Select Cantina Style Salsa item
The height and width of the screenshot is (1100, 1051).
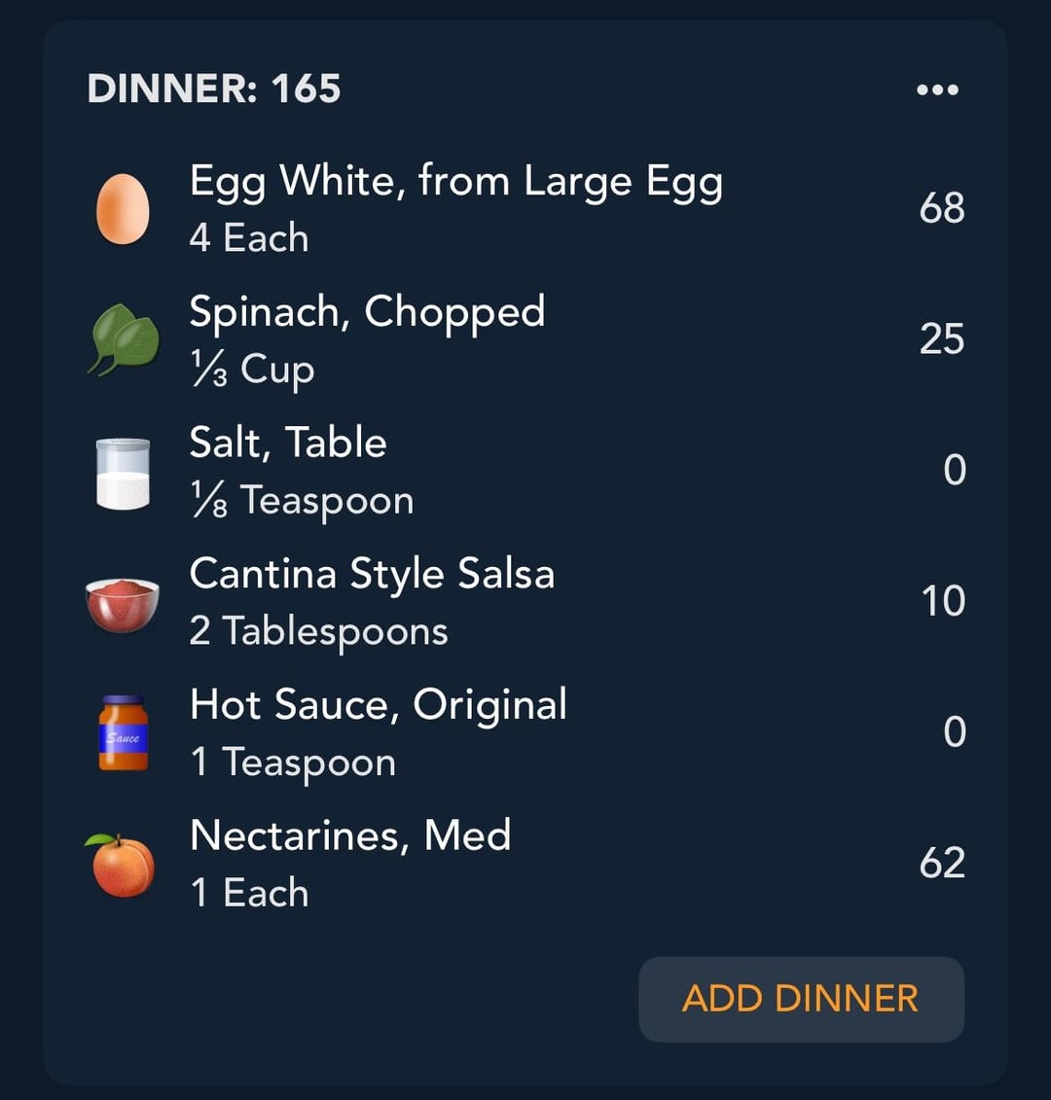click(525, 603)
